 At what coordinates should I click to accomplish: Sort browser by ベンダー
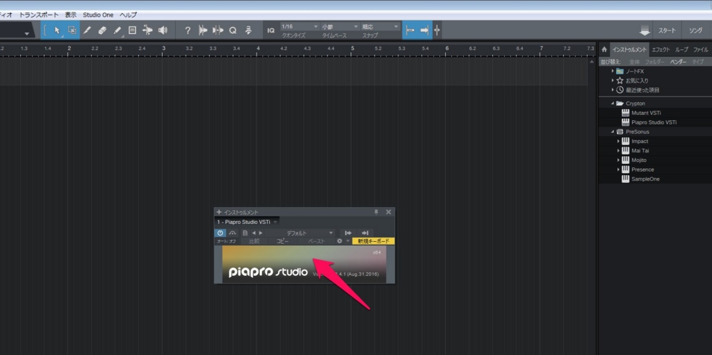[x=679, y=62]
